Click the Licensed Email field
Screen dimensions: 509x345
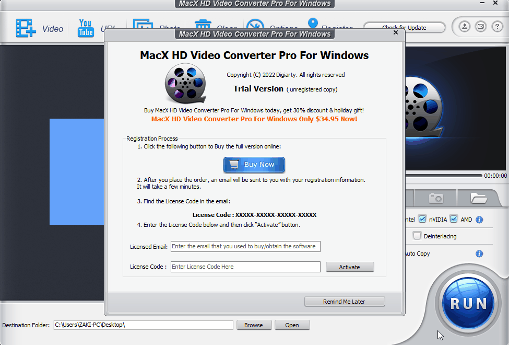(x=245, y=246)
